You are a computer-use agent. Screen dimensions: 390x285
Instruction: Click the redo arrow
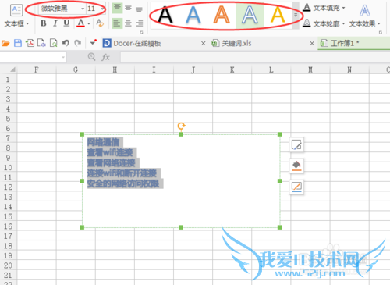click(x=77, y=43)
